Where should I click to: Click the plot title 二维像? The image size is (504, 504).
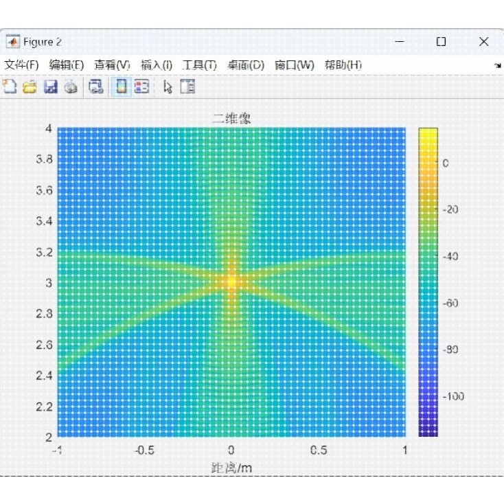(x=231, y=119)
